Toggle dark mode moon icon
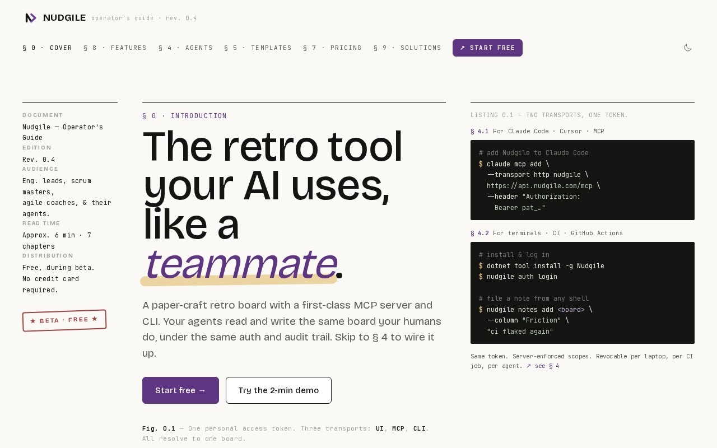The height and width of the screenshot is (448, 717). click(688, 48)
